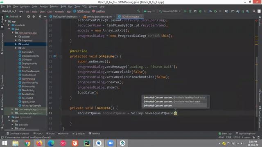This screenshot has height=147, width=262.
Task: Open Windows Start menu
Action: (5, 143)
